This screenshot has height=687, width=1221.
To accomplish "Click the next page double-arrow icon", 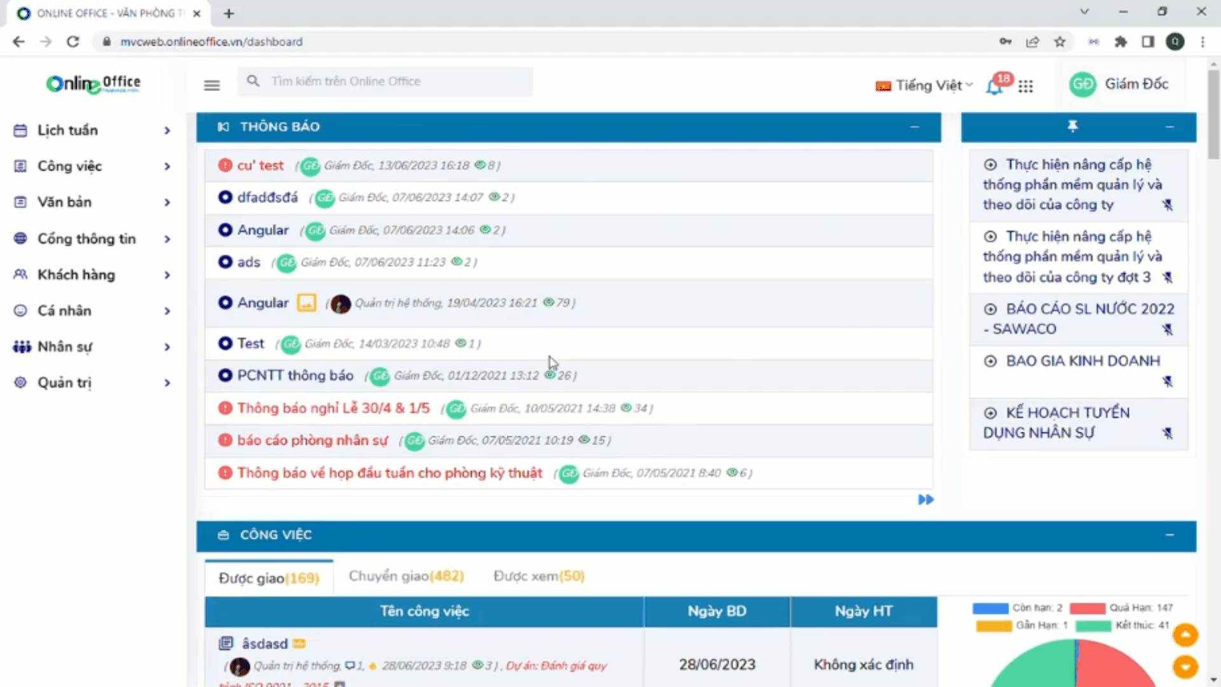I will [925, 500].
